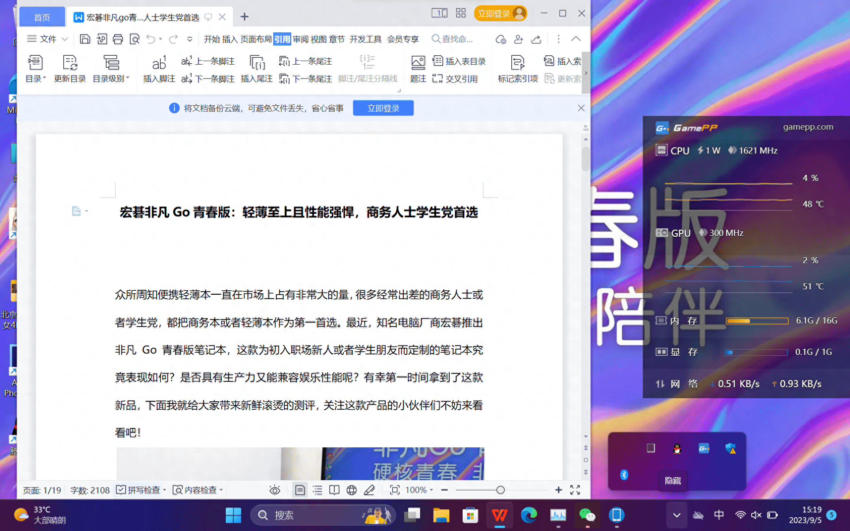Toggle full screen mode from status bar
The height and width of the screenshot is (531, 850).
(x=575, y=490)
